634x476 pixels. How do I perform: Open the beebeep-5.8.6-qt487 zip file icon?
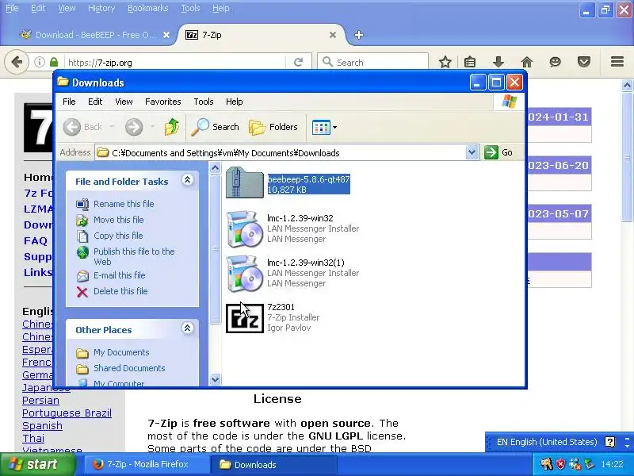(x=245, y=183)
